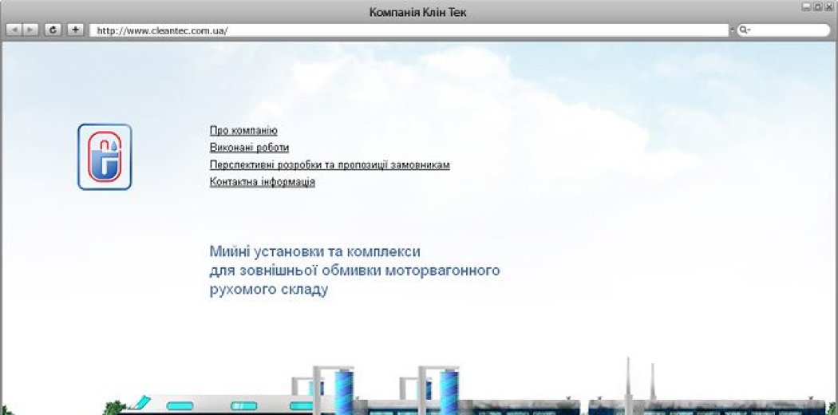Reload the page with the refresh button
The height and width of the screenshot is (415, 838).
pos(53,30)
